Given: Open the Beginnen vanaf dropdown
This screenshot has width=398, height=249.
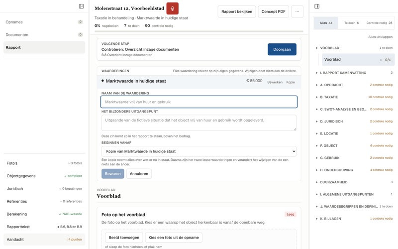Looking at the screenshot, I should [x=199, y=151].
